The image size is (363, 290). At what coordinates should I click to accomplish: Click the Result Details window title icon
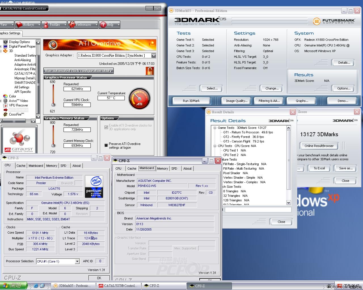(x=209, y=112)
